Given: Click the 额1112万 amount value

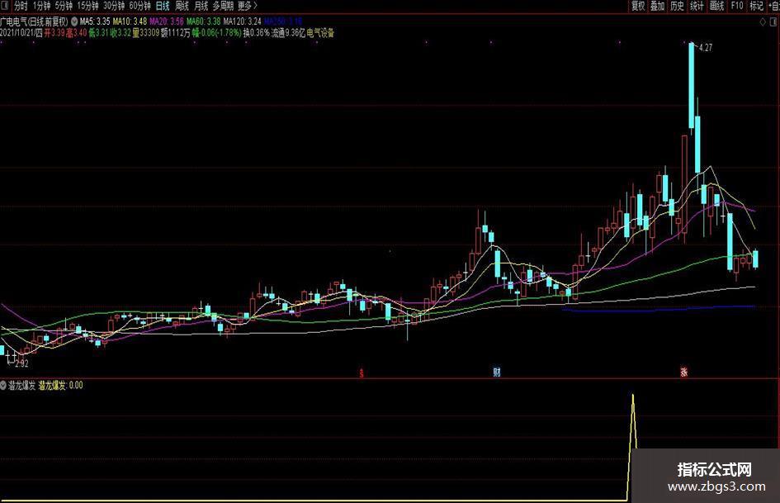Looking at the screenshot, I should [176, 33].
